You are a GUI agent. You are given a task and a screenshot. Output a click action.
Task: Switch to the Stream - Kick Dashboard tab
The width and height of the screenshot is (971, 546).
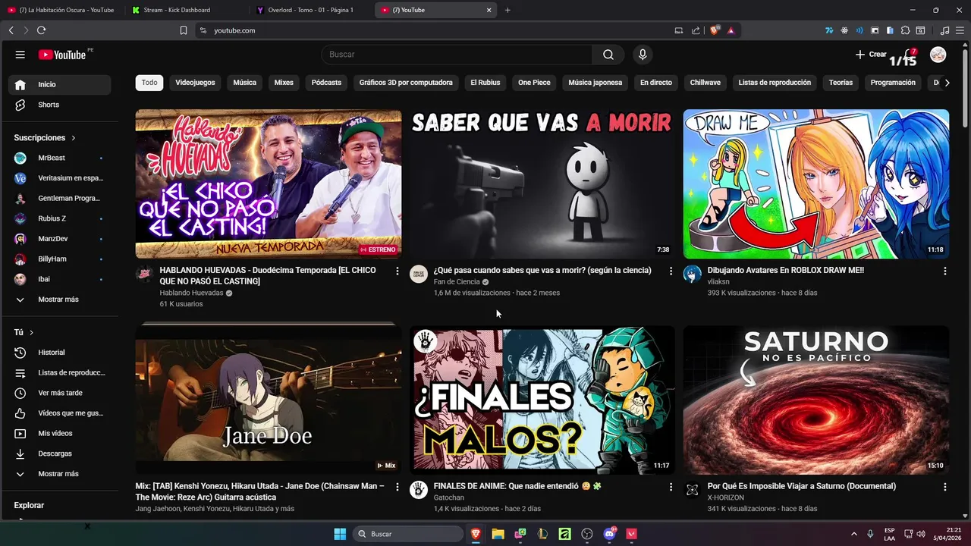pos(187,10)
